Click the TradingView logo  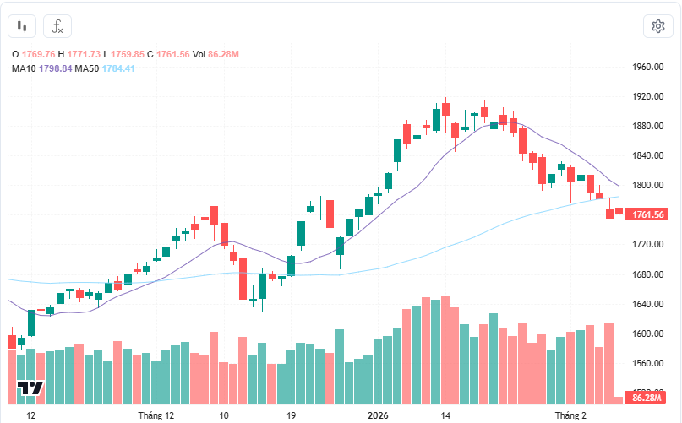pyautogui.click(x=30, y=388)
